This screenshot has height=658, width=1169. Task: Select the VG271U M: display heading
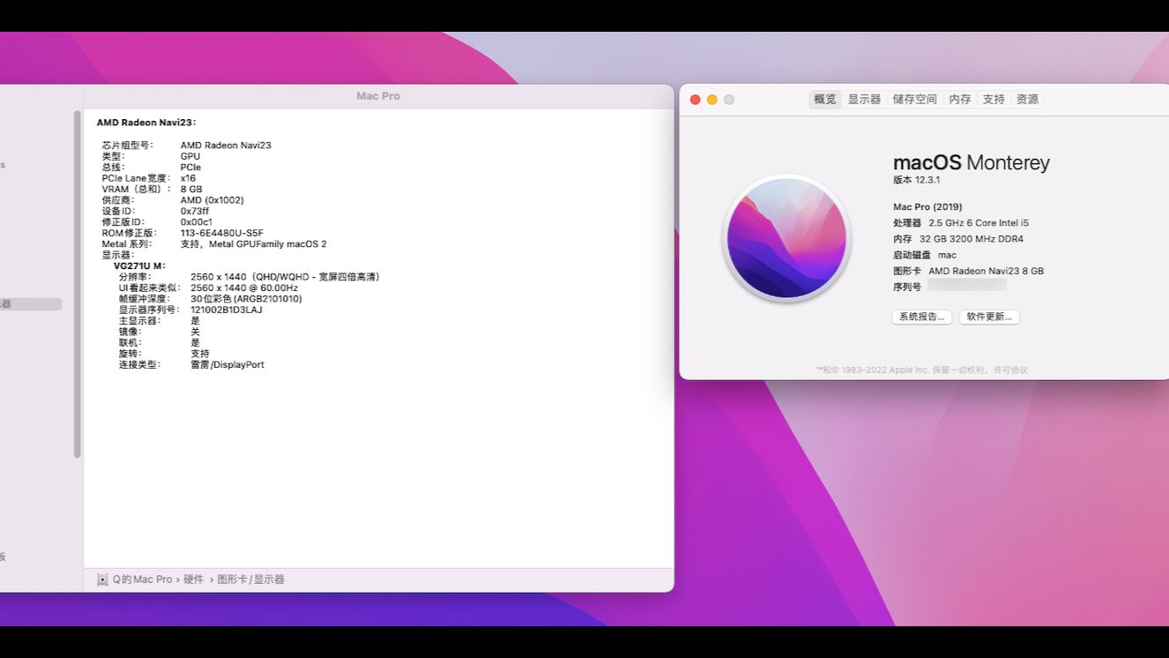tap(140, 265)
